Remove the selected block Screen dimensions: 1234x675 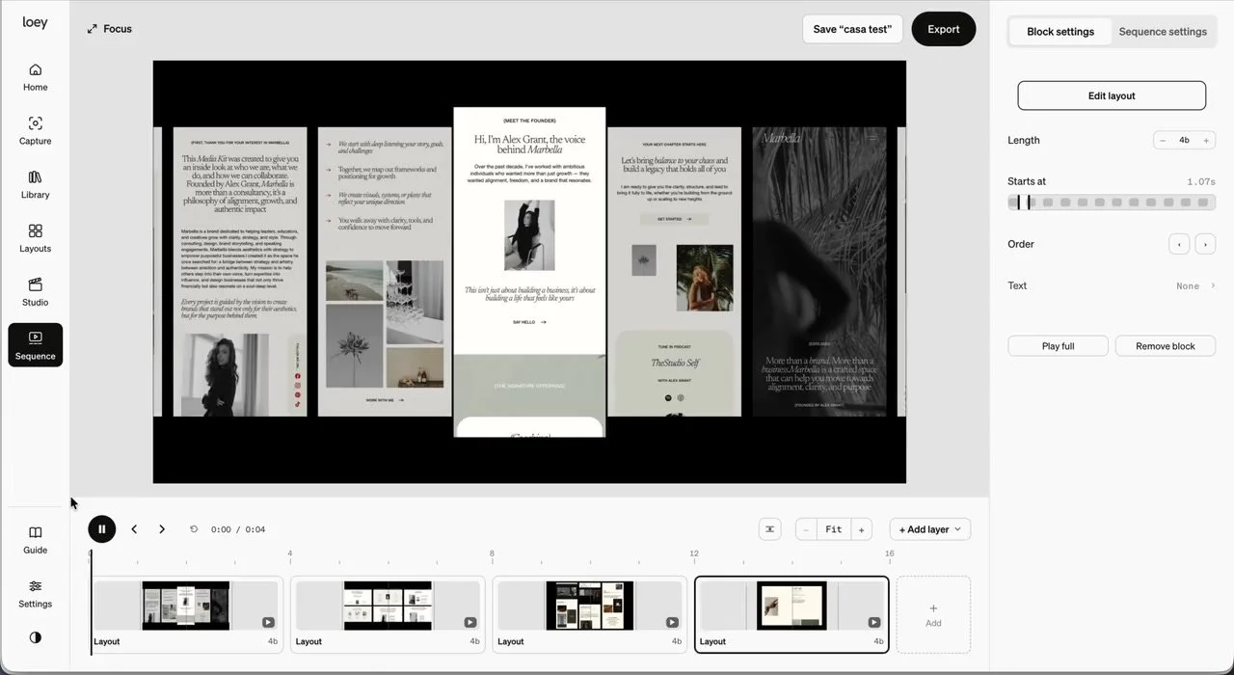click(x=1165, y=346)
